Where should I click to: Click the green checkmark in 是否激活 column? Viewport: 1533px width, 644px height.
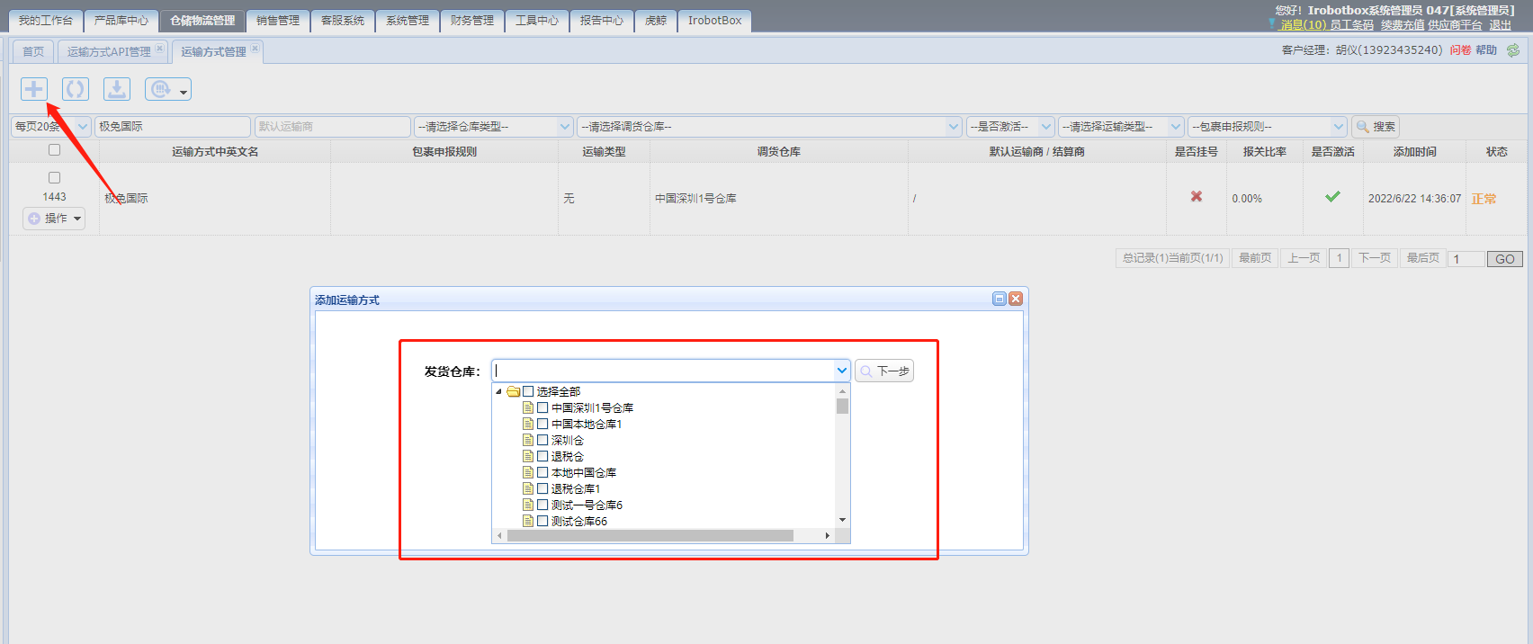point(1332,196)
